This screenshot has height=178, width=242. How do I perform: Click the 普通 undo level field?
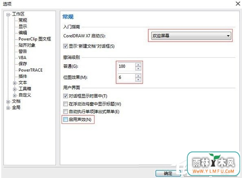click(126, 66)
